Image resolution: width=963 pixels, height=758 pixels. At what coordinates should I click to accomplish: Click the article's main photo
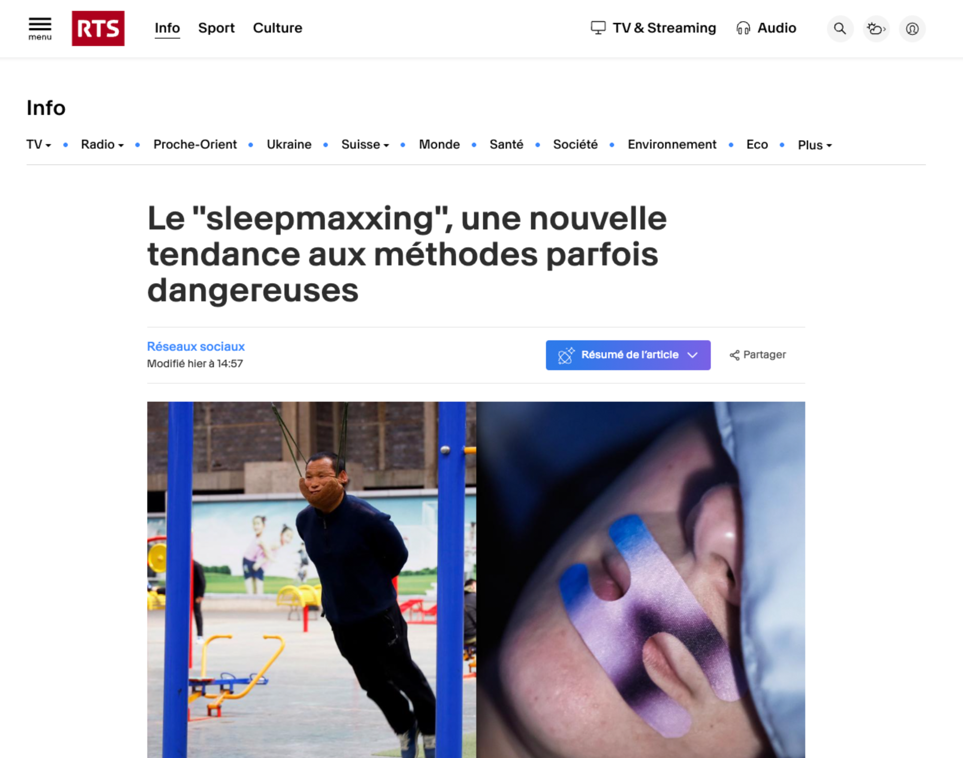coord(476,579)
